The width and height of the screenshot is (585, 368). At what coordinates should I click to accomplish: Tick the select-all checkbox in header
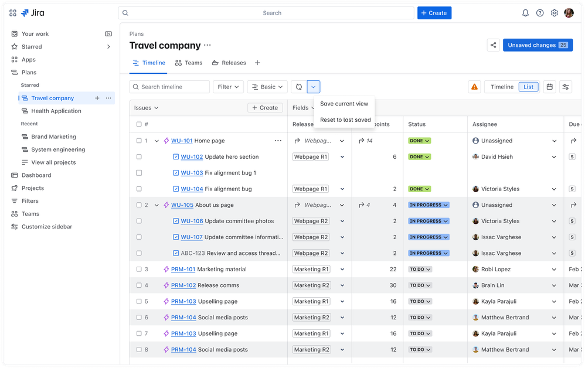pos(139,124)
